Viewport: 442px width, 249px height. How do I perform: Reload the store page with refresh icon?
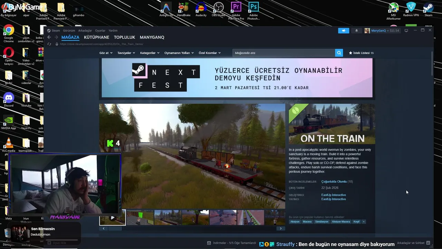point(49,44)
